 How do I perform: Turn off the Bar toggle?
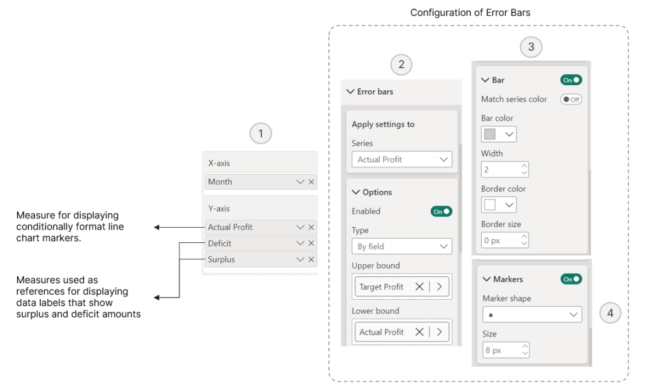click(571, 80)
